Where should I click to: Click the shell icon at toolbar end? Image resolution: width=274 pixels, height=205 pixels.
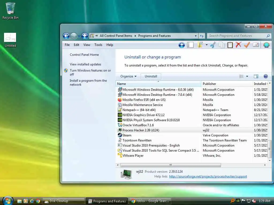point(266,45)
